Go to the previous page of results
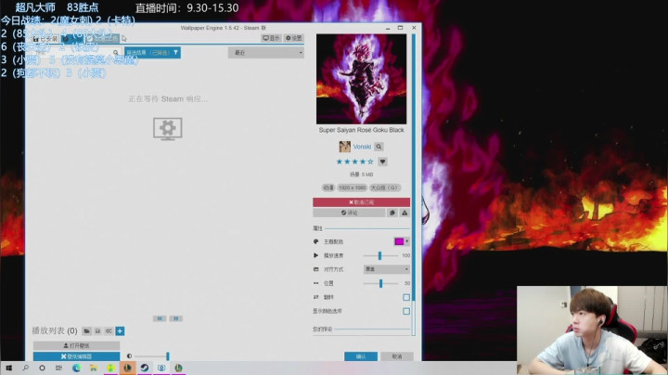668x375 pixels. (160, 318)
